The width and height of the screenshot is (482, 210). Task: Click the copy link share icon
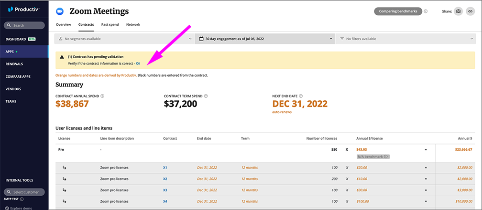click(x=471, y=11)
